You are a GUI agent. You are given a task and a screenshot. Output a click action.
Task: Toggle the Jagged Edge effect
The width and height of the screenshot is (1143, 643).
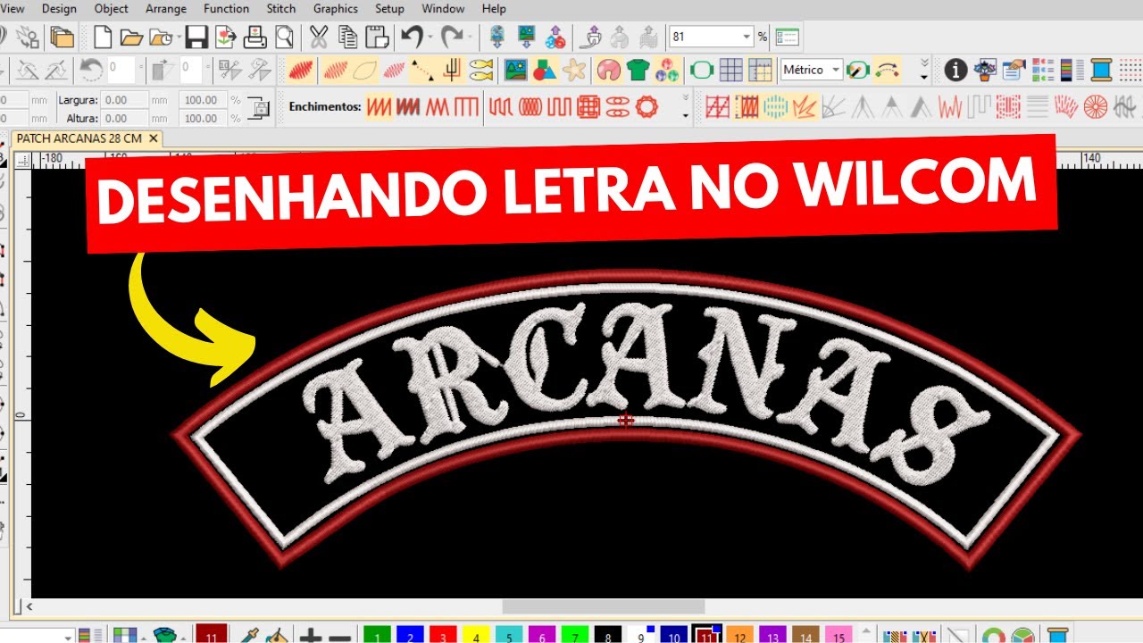tap(951, 108)
